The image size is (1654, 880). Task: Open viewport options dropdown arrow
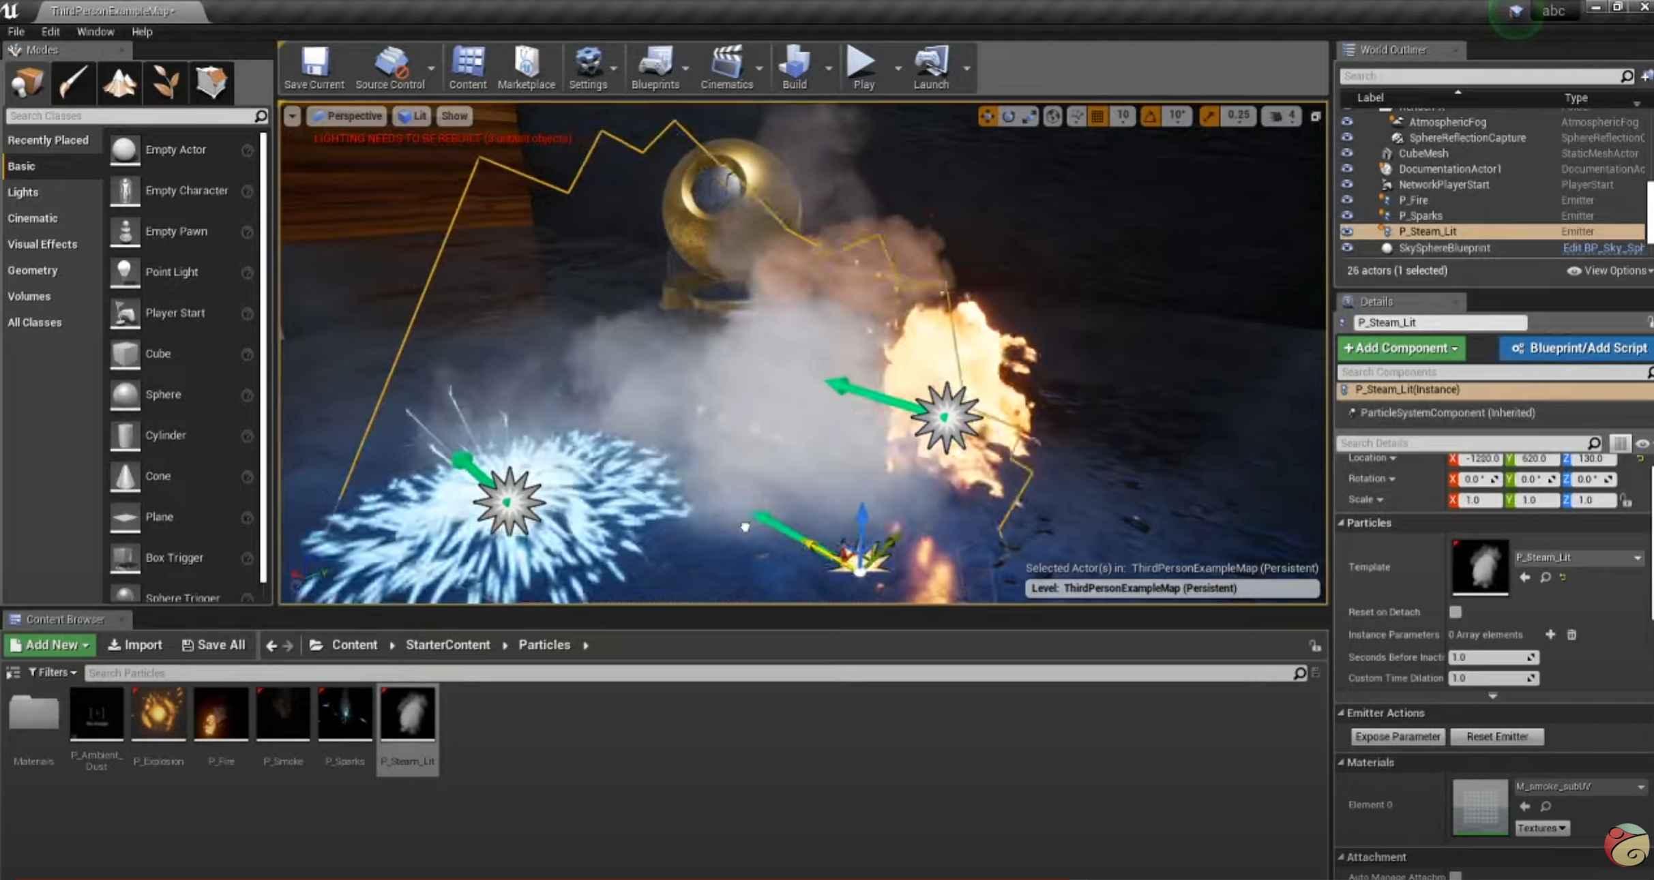292,116
